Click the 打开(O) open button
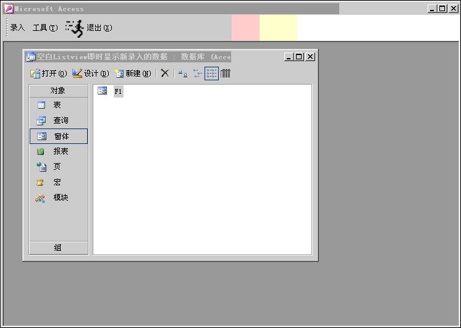The image size is (461, 328). (49, 73)
